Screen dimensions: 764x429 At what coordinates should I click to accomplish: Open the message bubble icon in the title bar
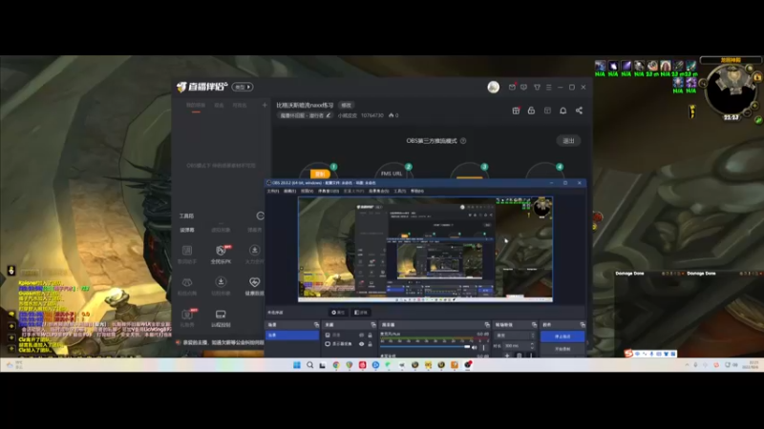coord(523,87)
